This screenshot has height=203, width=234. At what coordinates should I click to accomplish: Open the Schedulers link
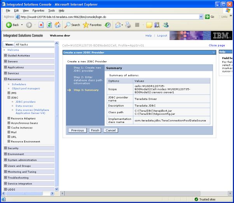coord(19,84)
